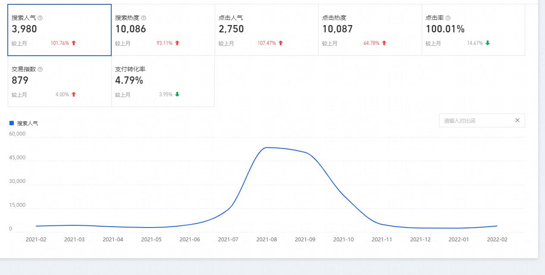
Task: Select the 交易指数 metric card
Action: pos(60,81)
